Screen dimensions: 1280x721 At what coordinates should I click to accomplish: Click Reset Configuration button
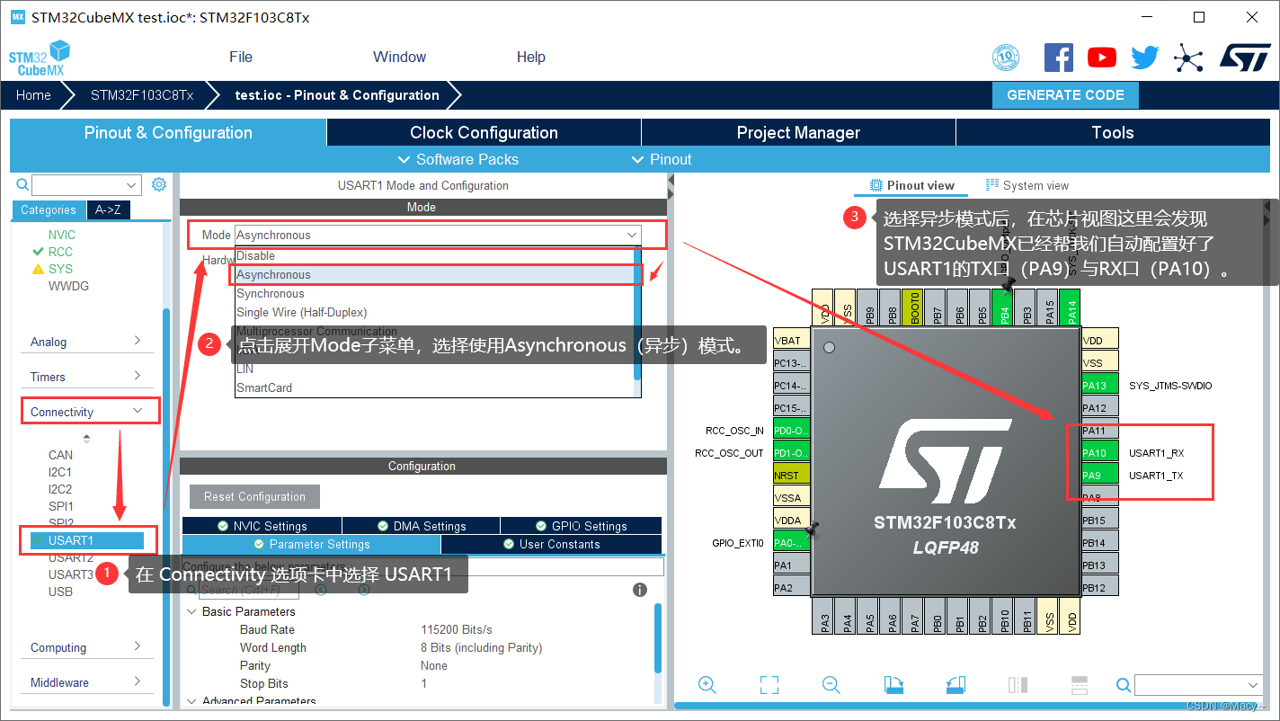254,496
